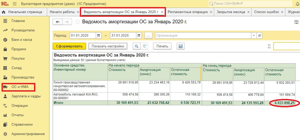Click the end date field 31.01.2020
Screen dimensions: 300x140
coord(123,36)
